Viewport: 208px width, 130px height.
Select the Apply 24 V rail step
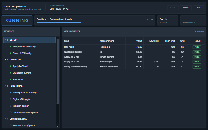pyautogui.click(x=20, y=66)
